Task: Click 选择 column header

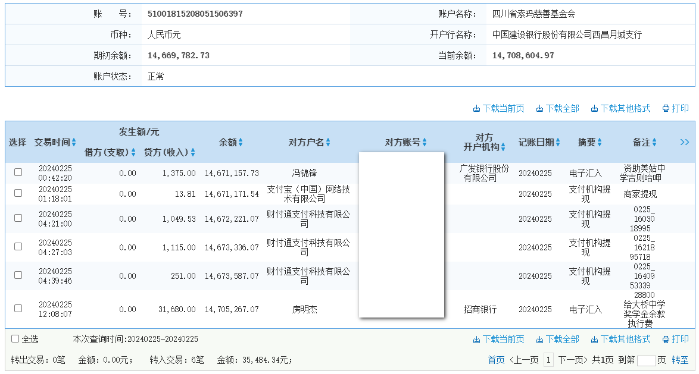Action: (17, 143)
